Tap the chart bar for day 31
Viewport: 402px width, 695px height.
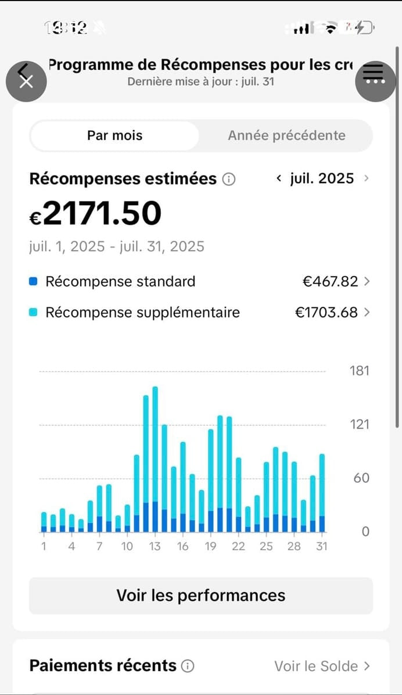[322, 493]
